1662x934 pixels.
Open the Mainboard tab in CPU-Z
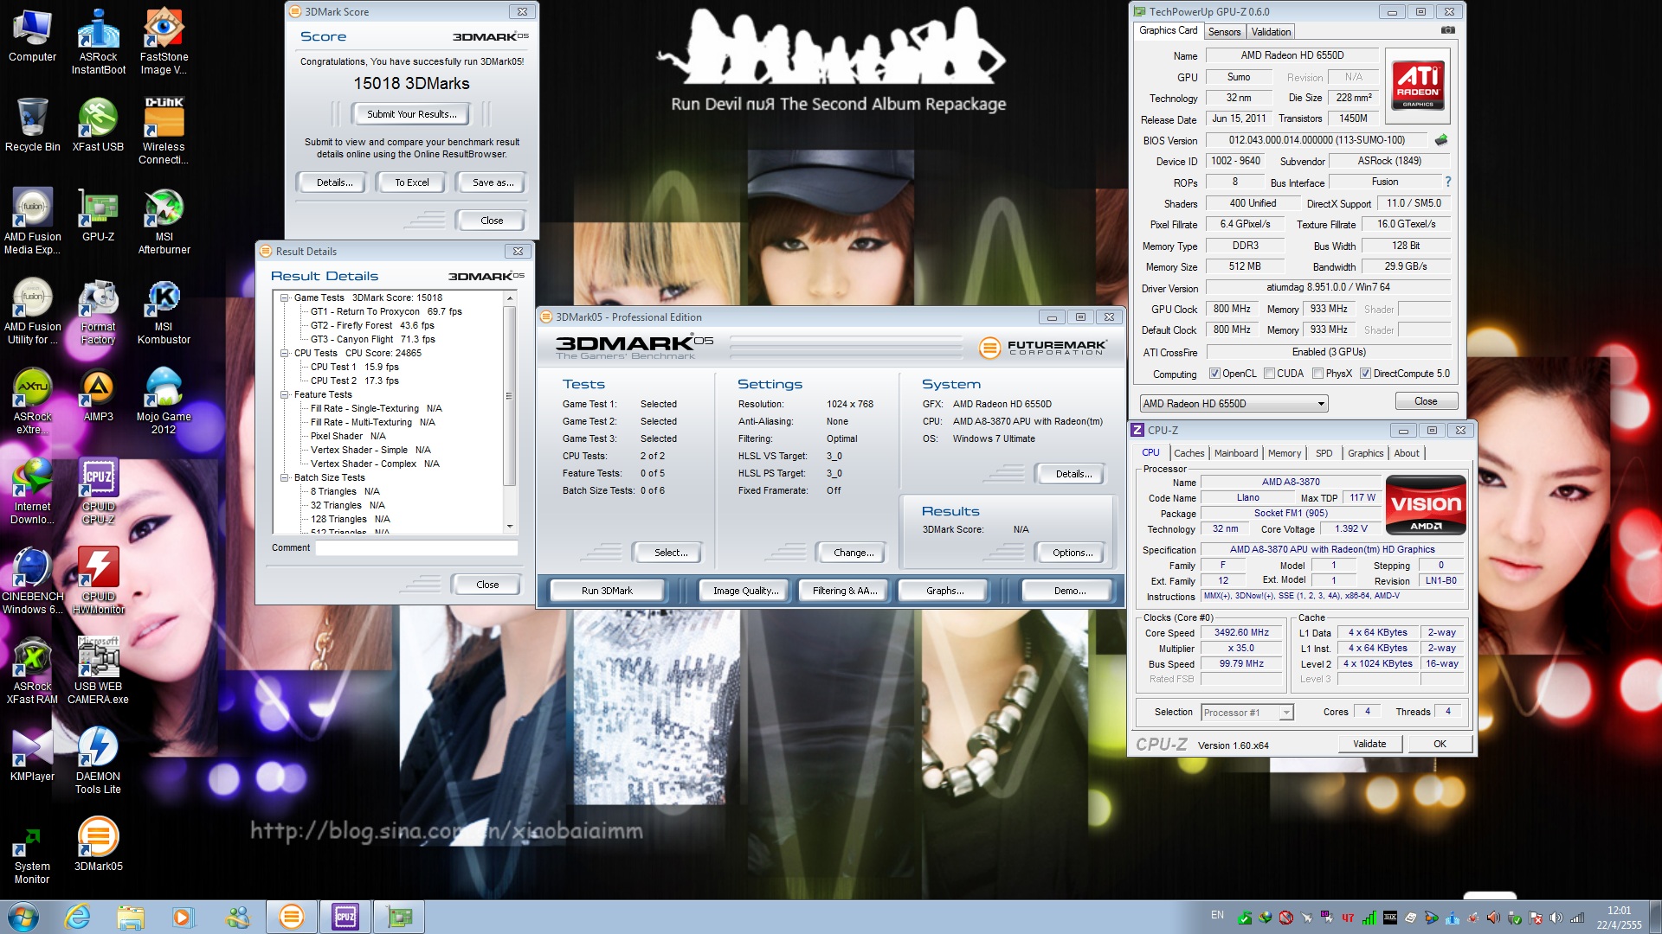tap(1235, 453)
